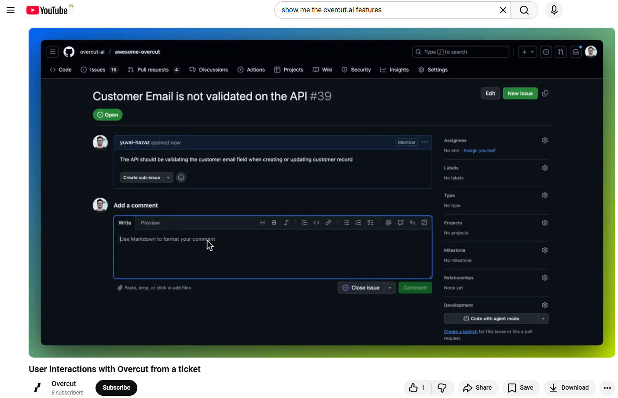Open more actions ellipsis menu
This screenshot has width=618, height=398.
(x=607, y=387)
